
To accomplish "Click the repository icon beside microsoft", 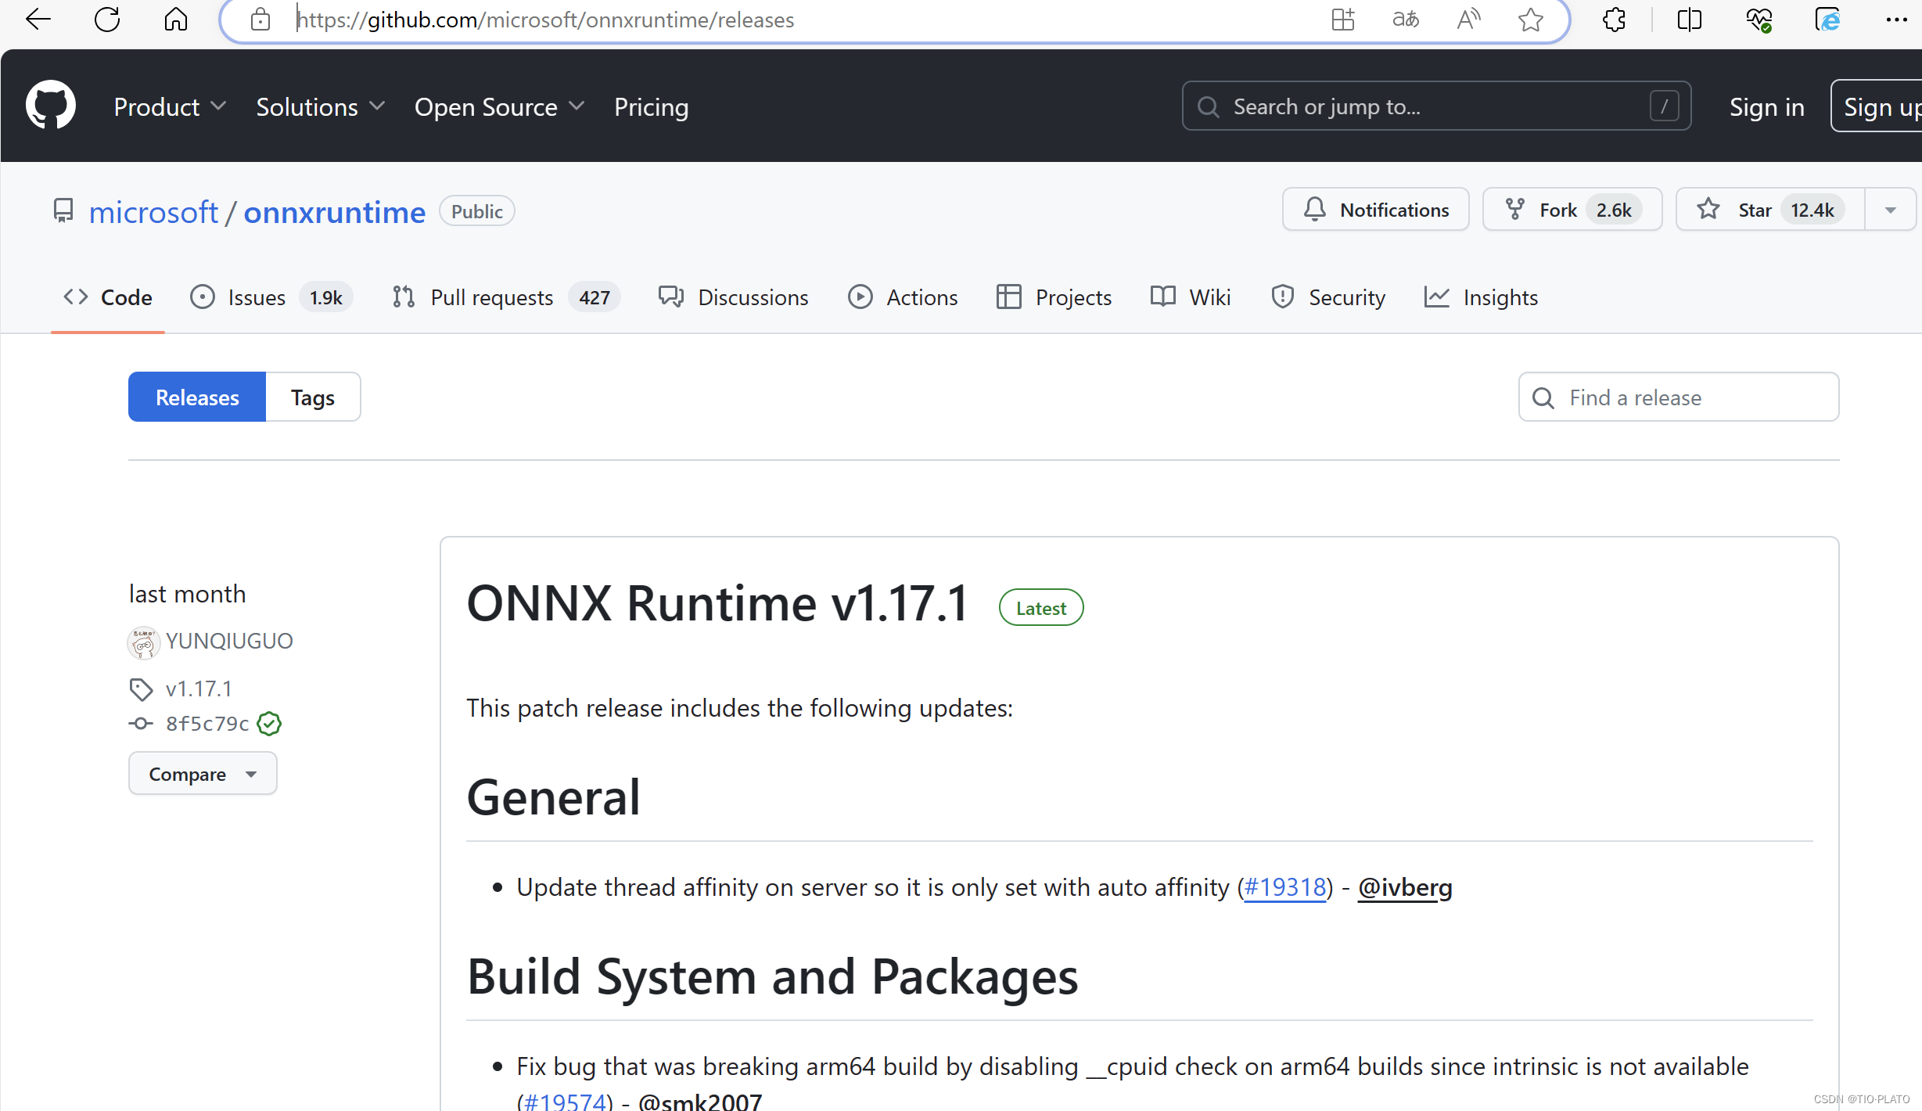I will (x=63, y=211).
